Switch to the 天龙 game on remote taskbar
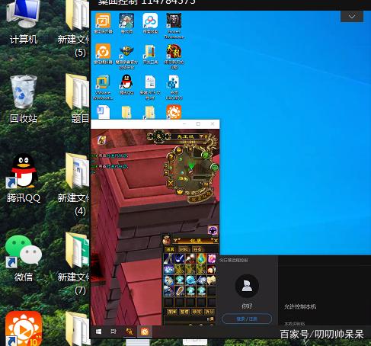Screen dimensions: 371x346 pyautogui.click(x=130, y=332)
